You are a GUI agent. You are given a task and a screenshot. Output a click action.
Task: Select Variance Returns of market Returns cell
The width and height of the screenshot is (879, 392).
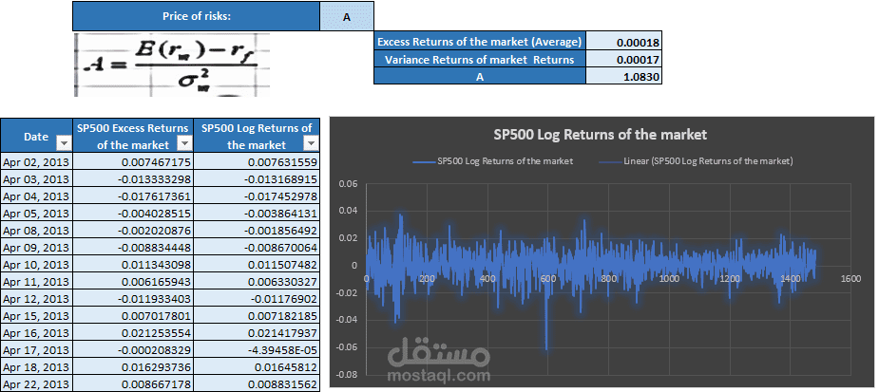480,59
